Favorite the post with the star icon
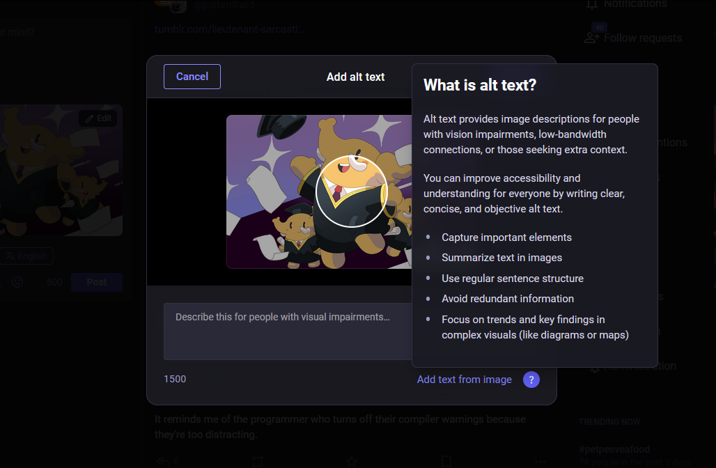 coord(352,461)
